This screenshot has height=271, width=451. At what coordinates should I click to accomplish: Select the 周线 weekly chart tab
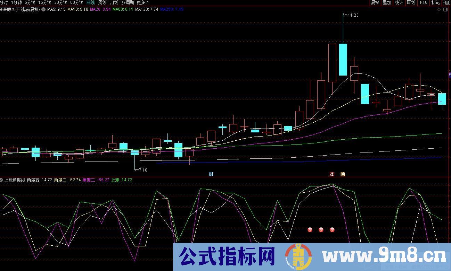(102, 2)
